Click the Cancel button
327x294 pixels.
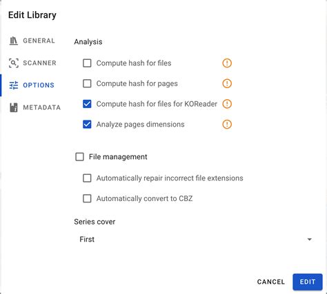271,282
